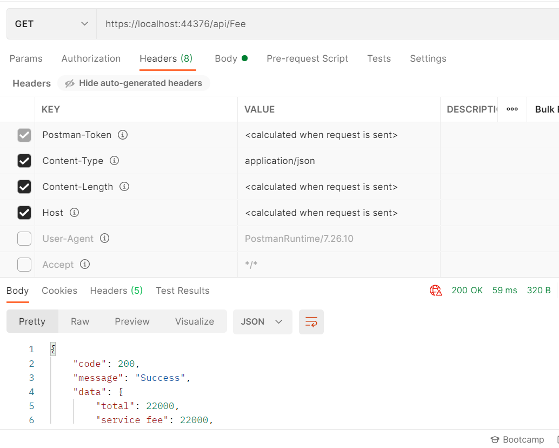Click the "service fee": 22000 line
Screen dimensions: 559x448
pyautogui.click(x=155, y=420)
